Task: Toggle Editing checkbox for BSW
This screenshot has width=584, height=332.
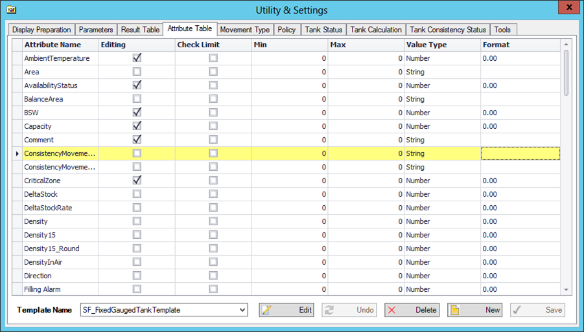Action: [x=137, y=112]
